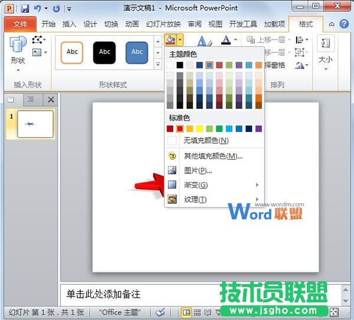Click the Align objects icon
The height and width of the screenshot is (320, 354).
[x=299, y=40]
